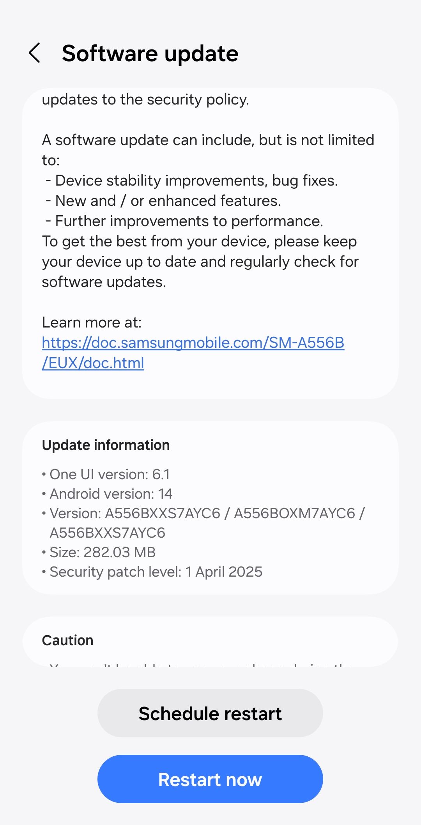Select the Update information card header
Image resolution: width=421 pixels, height=825 pixels.
point(106,445)
